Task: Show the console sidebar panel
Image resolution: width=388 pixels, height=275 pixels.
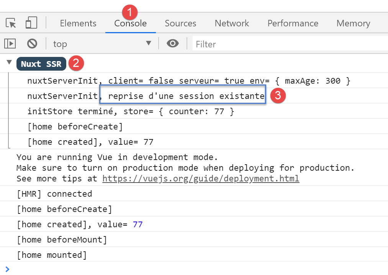Action: pos(10,44)
